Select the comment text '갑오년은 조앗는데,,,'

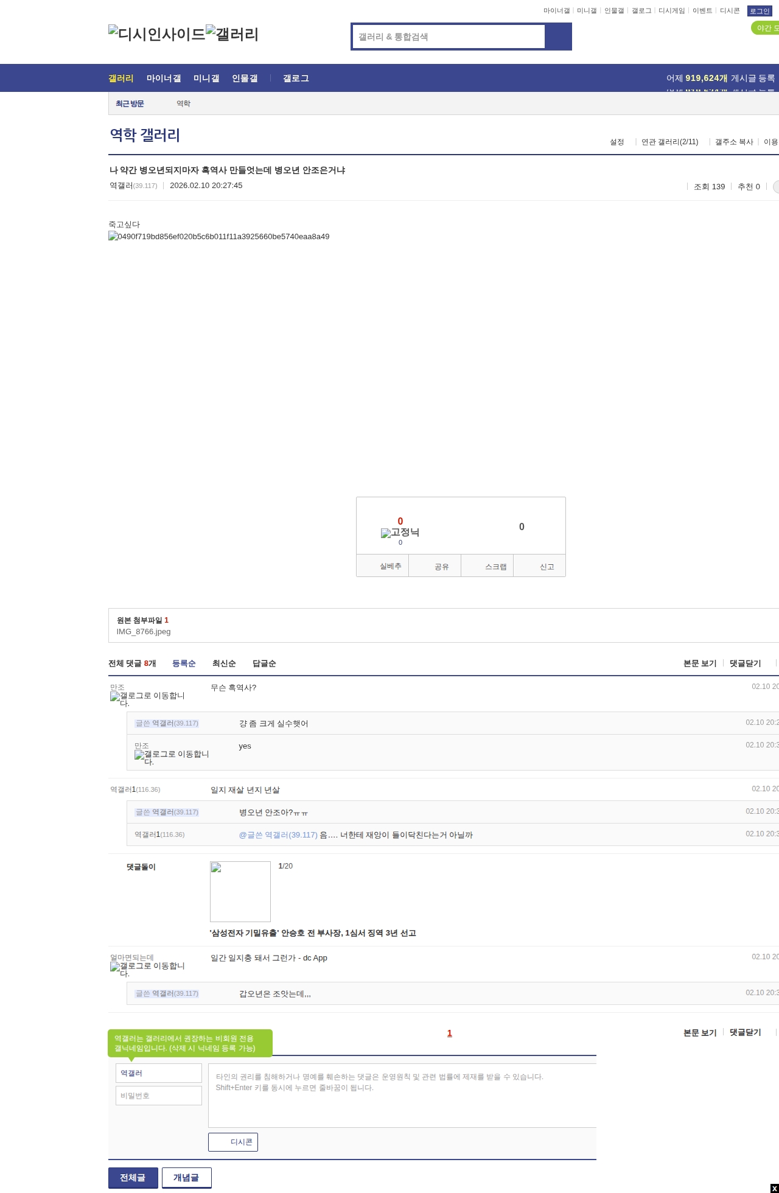click(x=275, y=993)
